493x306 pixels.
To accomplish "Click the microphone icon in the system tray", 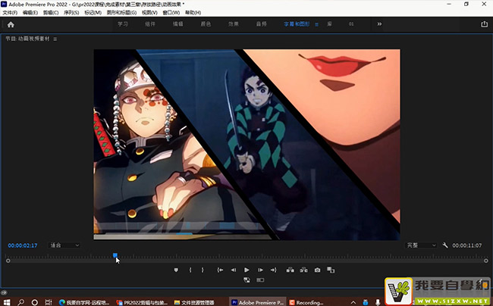I will click(x=378, y=302).
